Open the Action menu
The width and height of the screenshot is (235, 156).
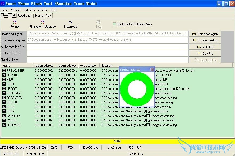15,10
